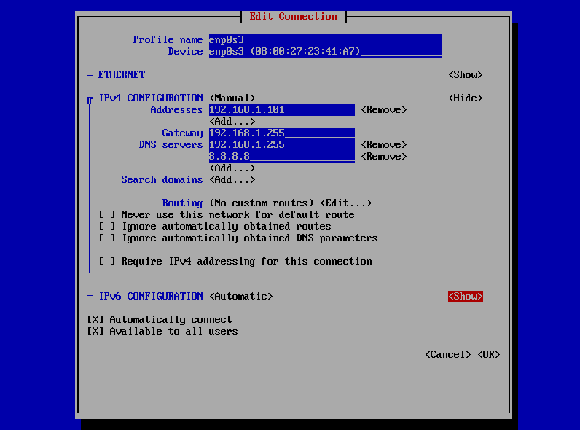The image size is (580, 430).
Task: Uncheck Automatically connect
Action: [x=95, y=319]
